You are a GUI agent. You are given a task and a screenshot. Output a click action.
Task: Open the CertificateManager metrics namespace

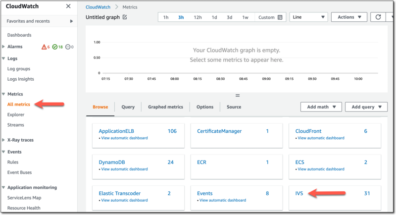pyautogui.click(x=219, y=131)
